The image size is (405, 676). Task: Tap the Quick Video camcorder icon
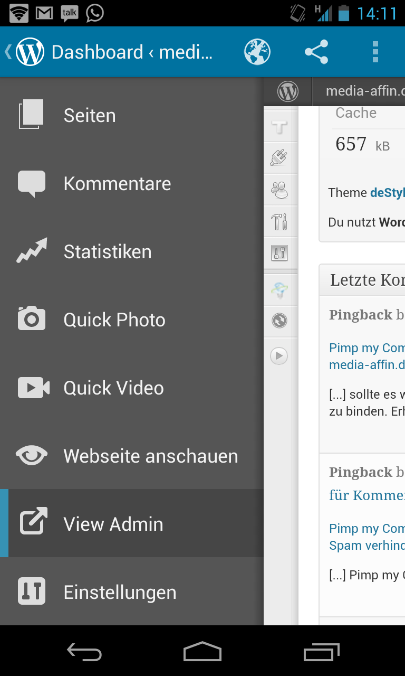pos(33,388)
